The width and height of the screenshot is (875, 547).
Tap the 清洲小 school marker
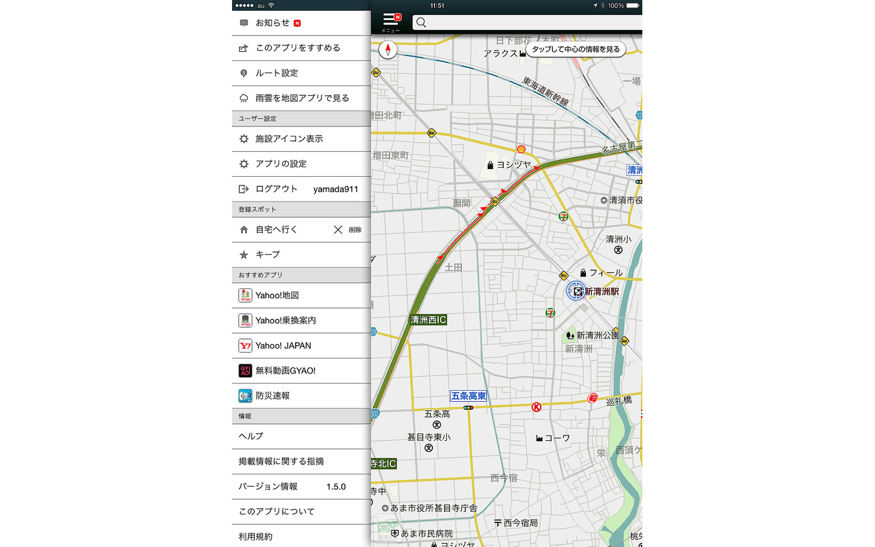pos(618,250)
